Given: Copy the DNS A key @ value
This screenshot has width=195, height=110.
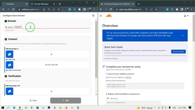Looking at the screenshot, I should pos(9,54).
